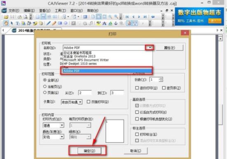
Task: Click the 取消(C) cancel button
Action: click(x=136, y=151)
